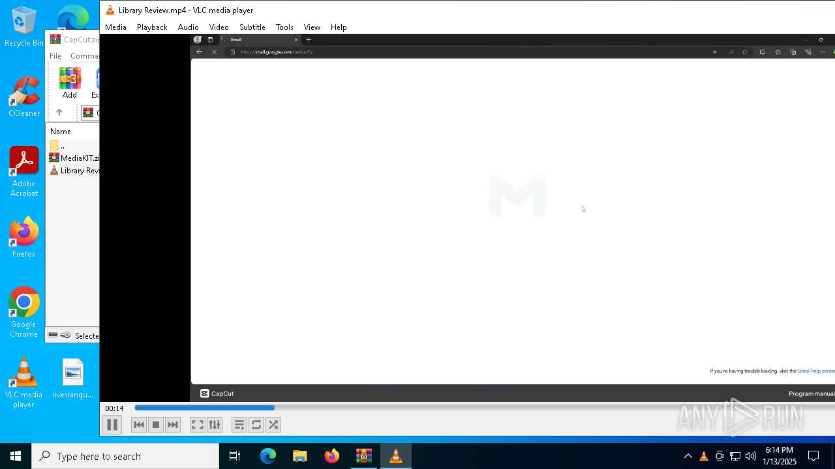Open File Explorer from taskbar
Screen dimensions: 835x469
(x=300, y=456)
